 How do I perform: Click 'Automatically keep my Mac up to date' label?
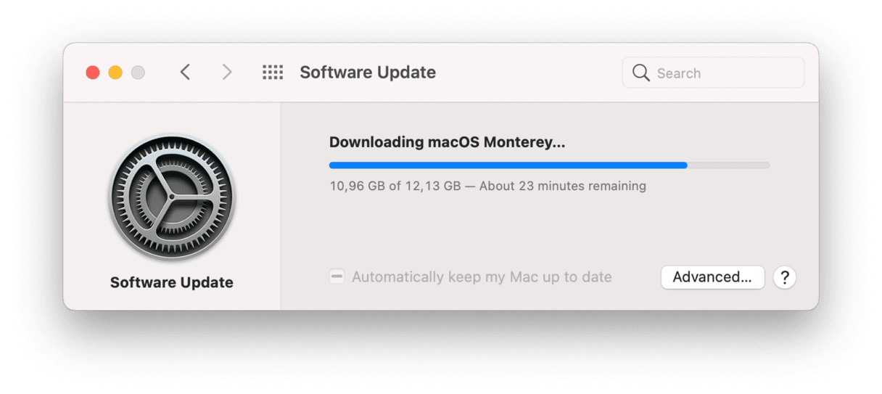coord(482,277)
